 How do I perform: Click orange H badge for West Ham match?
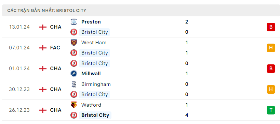pyautogui.click(x=271, y=48)
